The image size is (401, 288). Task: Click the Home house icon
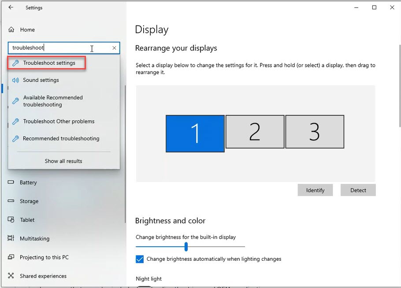10,29
